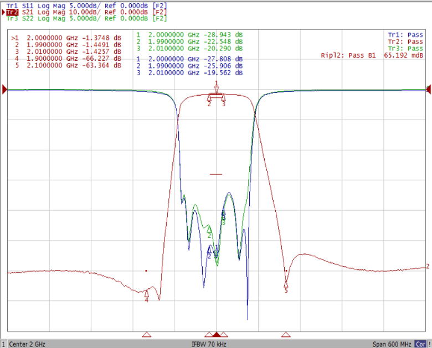432x348 pixels.
Task: Click the IFBW 70 kHz field
Action: point(209,344)
